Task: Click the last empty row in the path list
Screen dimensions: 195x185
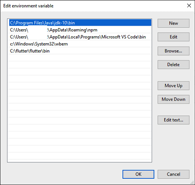Action: pos(80,156)
